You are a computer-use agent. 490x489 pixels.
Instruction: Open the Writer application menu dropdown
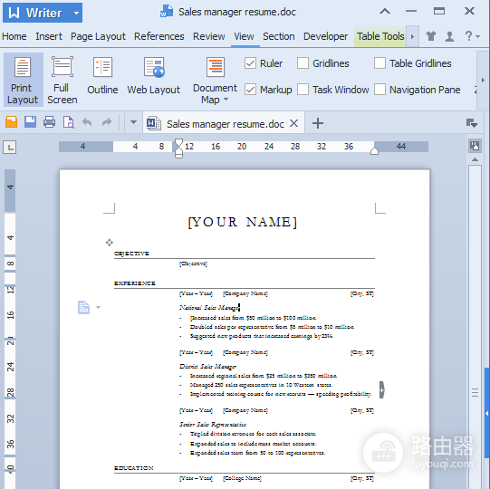click(76, 13)
